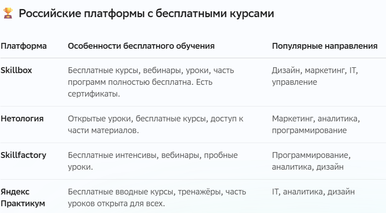Screen dimensions: 386x213
Task: Click Маркетинг, аналитика, программирование cell
Action: click(x=316, y=125)
